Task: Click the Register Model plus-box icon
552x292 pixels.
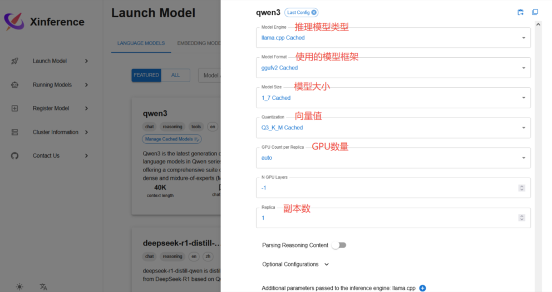Action: click(x=14, y=108)
